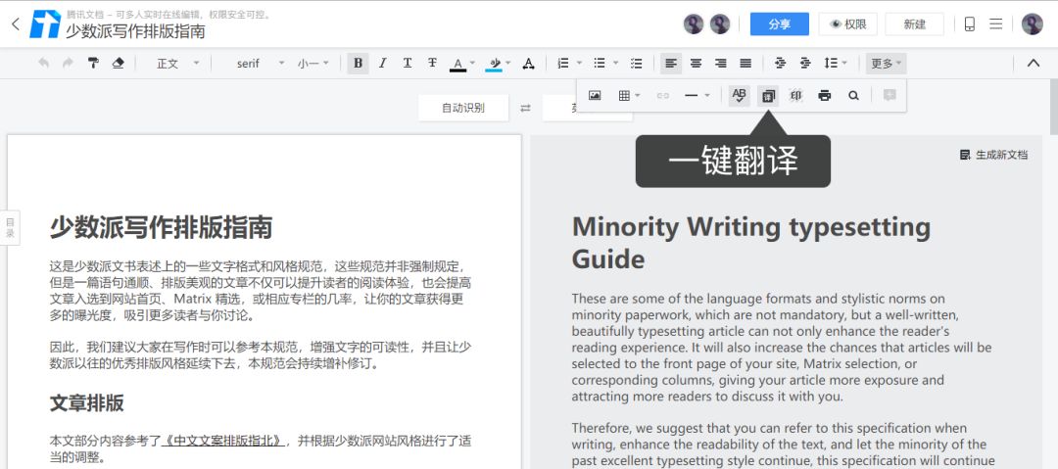Toggle strikethrough formatting
Screen dimensions: 1058x469
(x=432, y=64)
